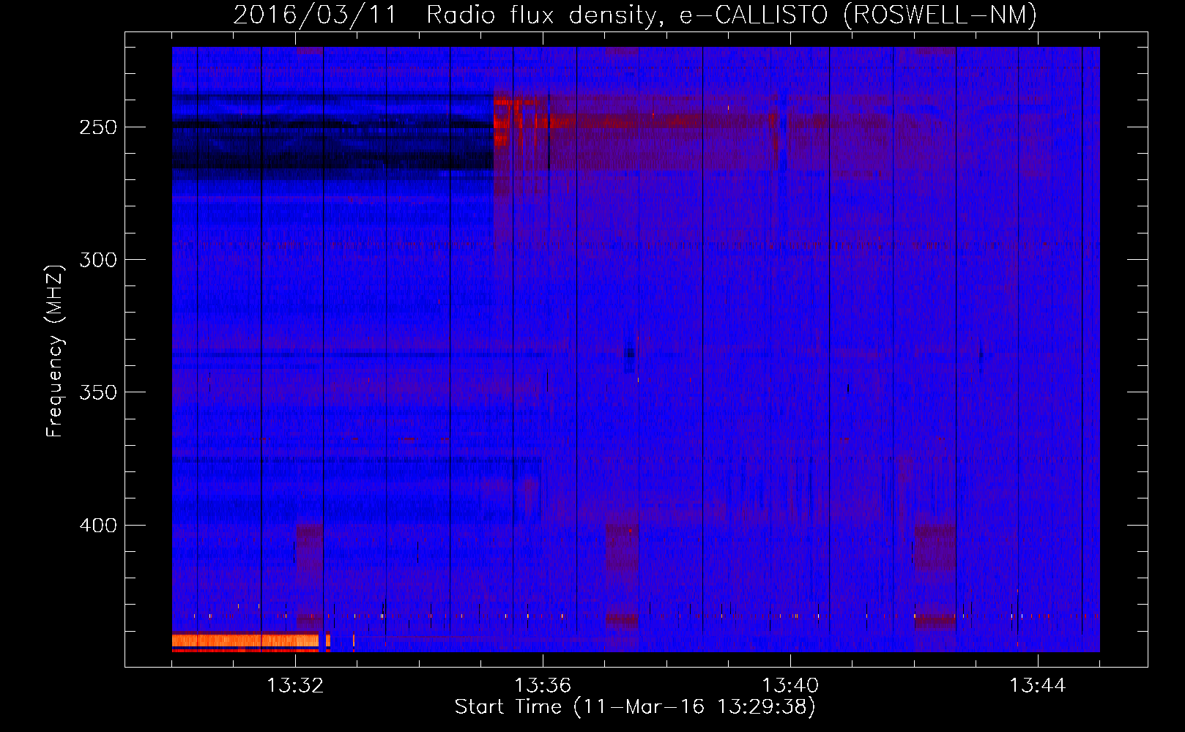Click the '13:32' time axis label
Viewport: 1185px width, 732px height.
click(295, 686)
